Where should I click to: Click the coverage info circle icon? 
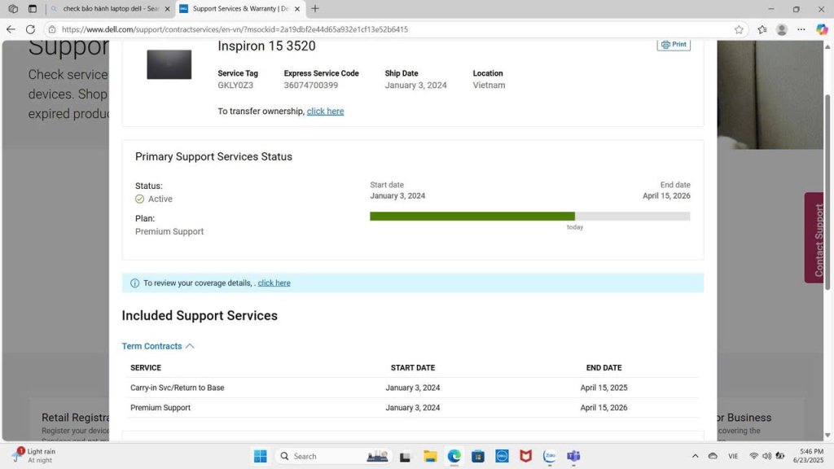point(134,283)
